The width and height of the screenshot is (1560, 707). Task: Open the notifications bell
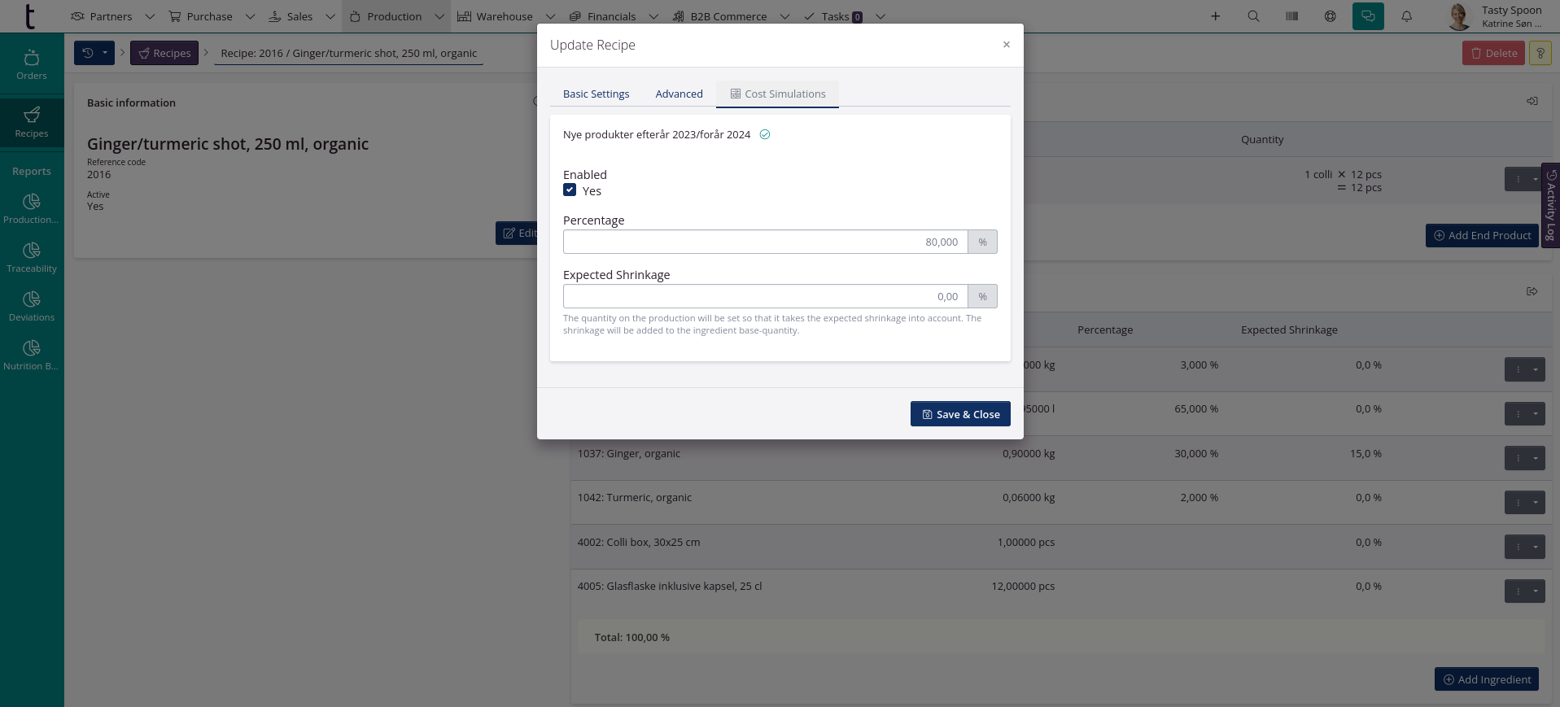[x=1406, y=16]
